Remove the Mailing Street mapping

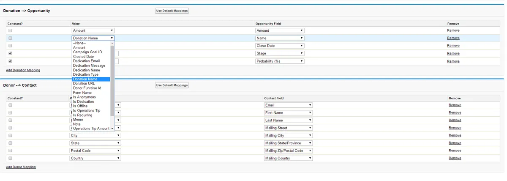pyautogui.click(x=455, y=128)
